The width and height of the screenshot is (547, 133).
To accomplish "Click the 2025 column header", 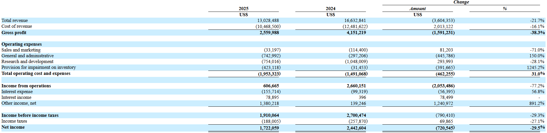I will (243, 9).
